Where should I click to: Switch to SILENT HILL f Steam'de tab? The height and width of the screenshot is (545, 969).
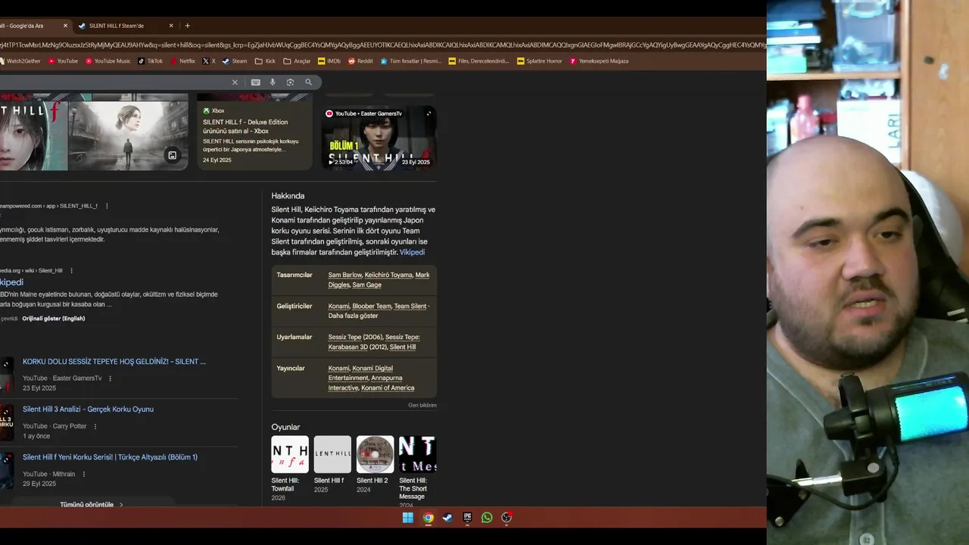click(x=125, y=26)
